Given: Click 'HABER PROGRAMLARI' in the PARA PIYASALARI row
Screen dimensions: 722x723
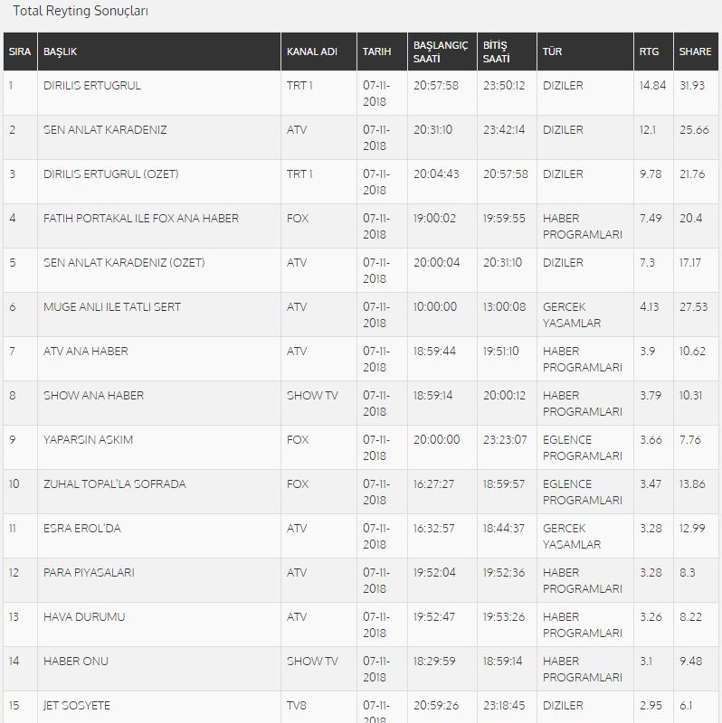Looking at the screenshot, I should 582,581.
